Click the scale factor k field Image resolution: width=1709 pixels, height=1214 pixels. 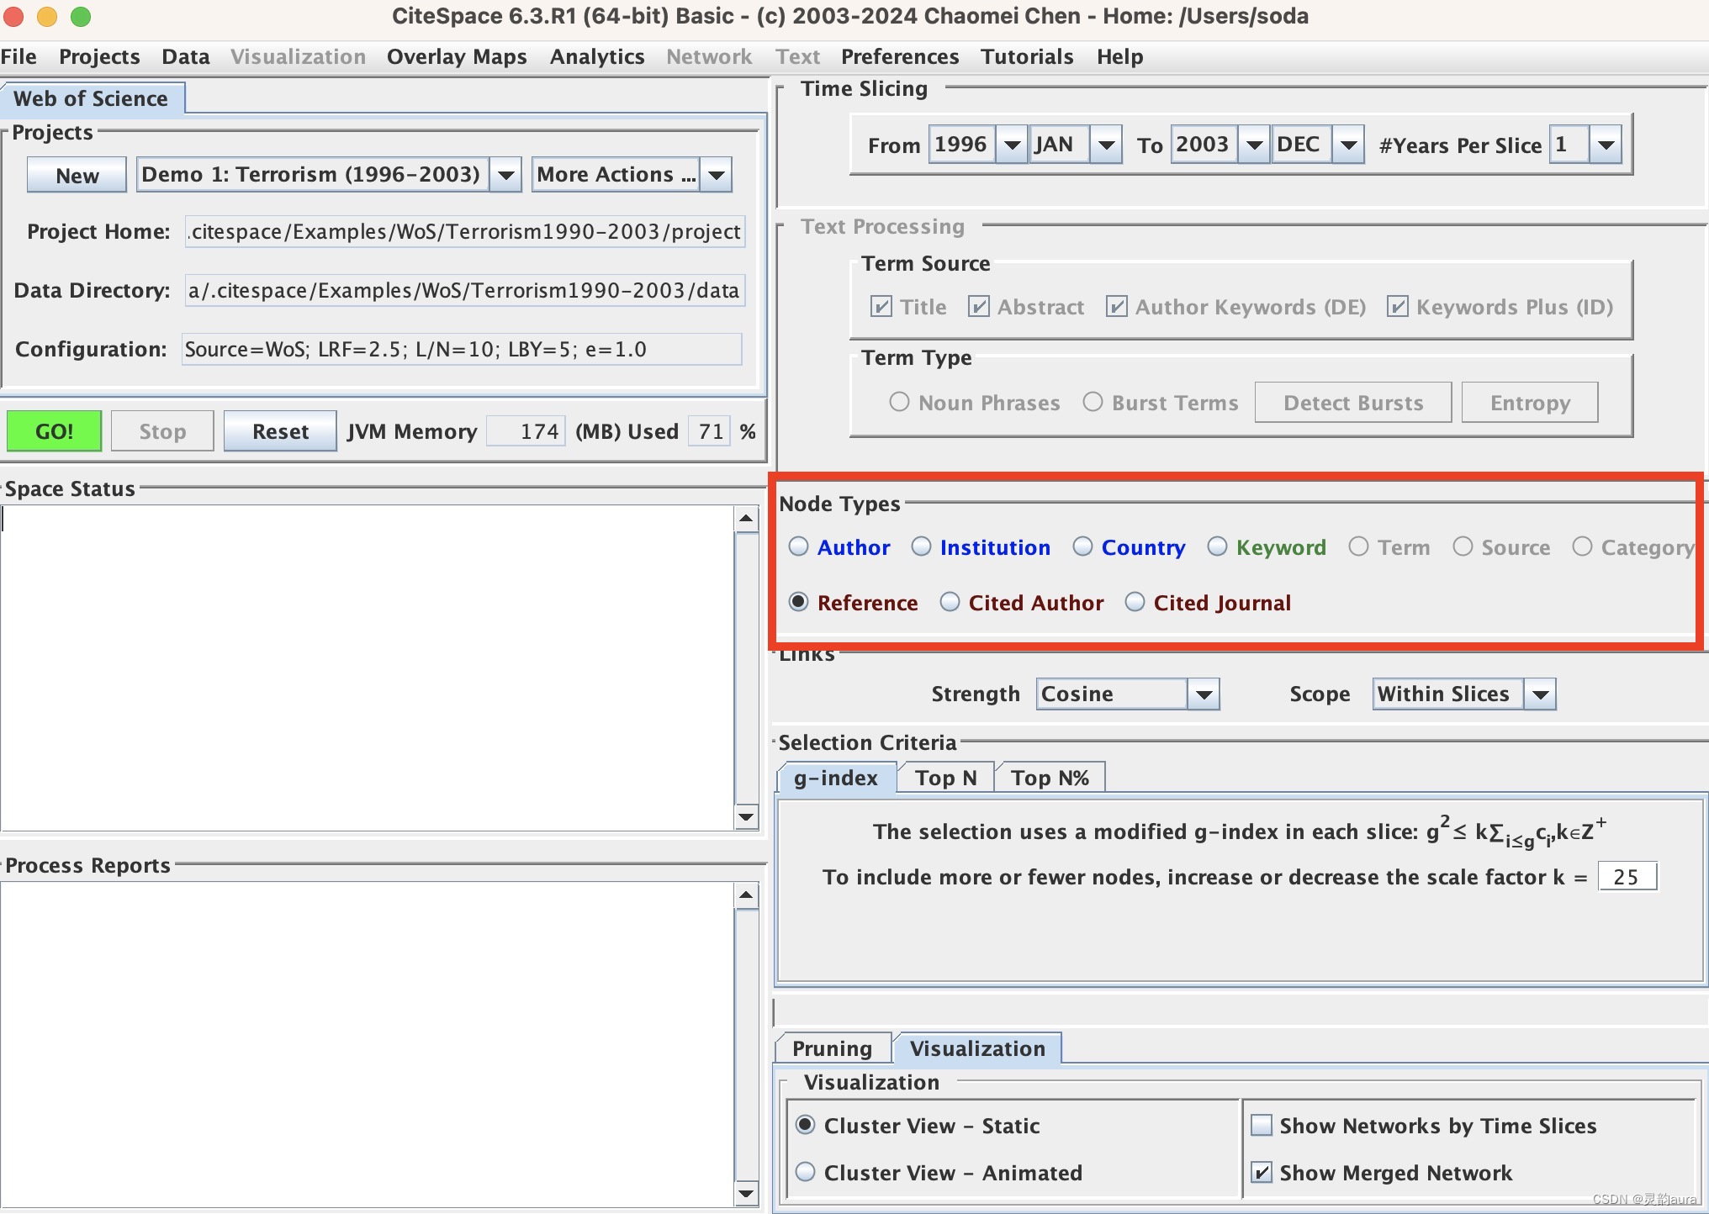click(1626, 877)
